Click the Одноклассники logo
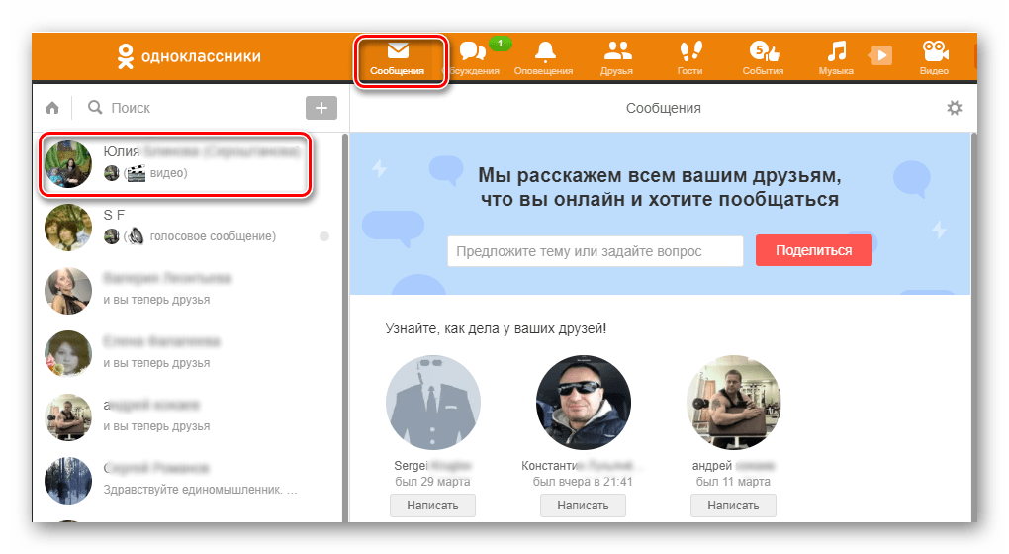The height and width of the screenshot is (554, 1009). [189, 56]
